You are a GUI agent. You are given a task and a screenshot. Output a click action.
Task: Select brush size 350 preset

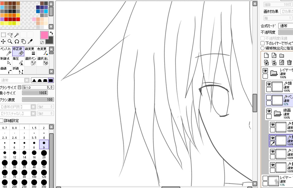[44, 183]
